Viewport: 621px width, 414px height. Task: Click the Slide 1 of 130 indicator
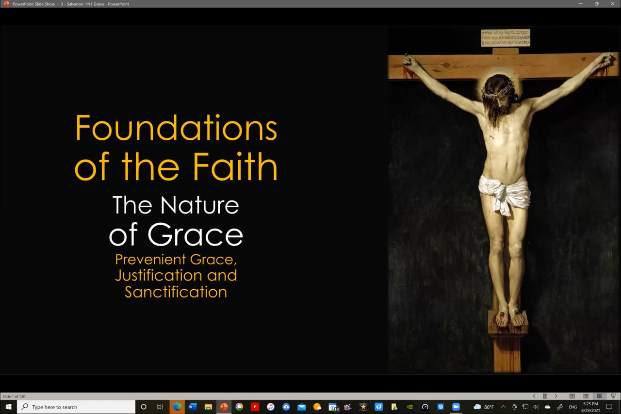pos(14,397)
